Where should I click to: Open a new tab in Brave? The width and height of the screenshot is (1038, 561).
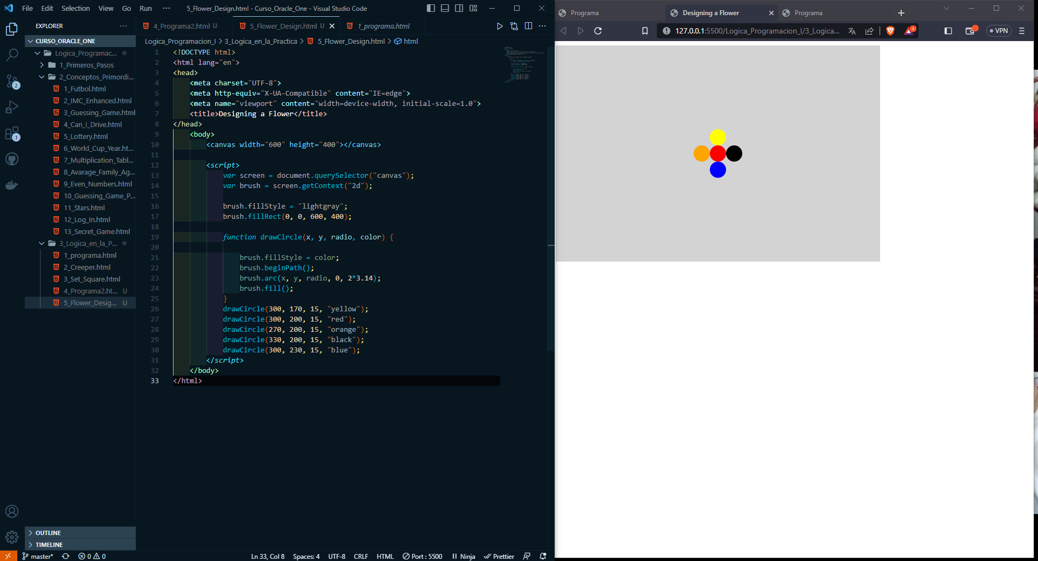click(x=901, y=13)
